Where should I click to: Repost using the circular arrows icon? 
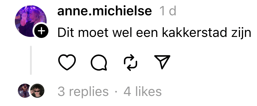click(x=131, y=63)
